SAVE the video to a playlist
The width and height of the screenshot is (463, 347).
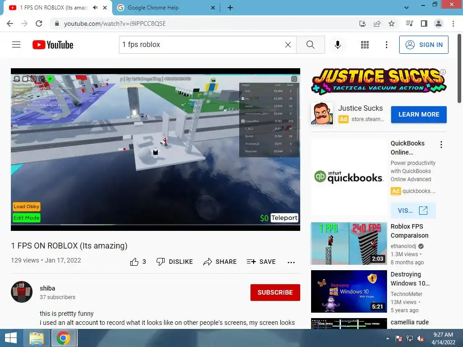click(x=261, y=262)
